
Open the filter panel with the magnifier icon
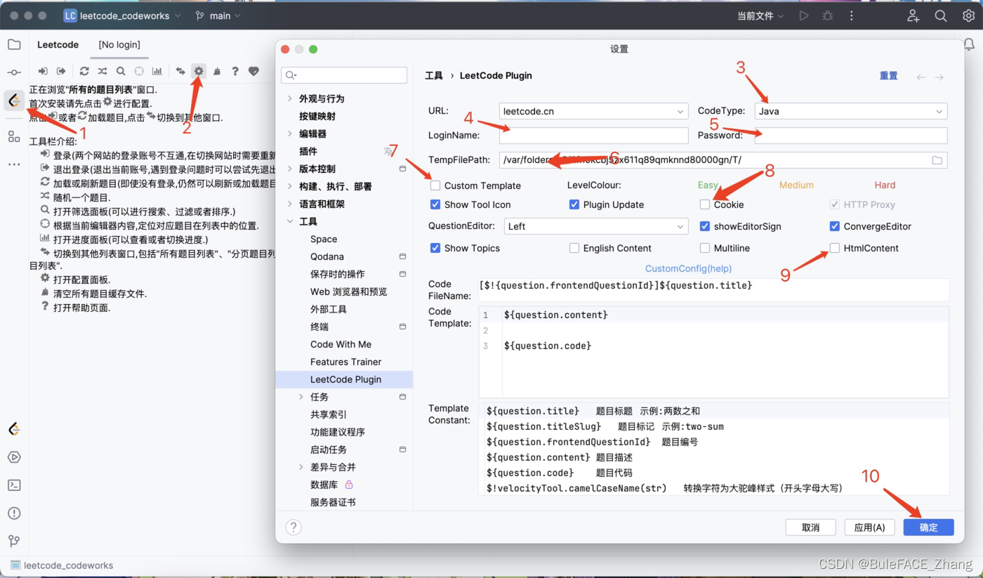tap(121, 71)
